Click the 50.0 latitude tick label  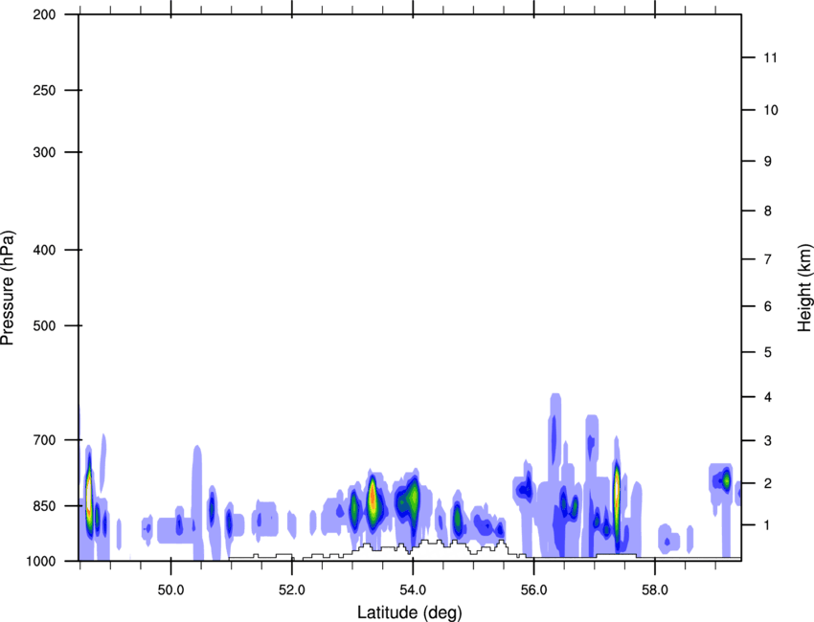coord(170,590)
